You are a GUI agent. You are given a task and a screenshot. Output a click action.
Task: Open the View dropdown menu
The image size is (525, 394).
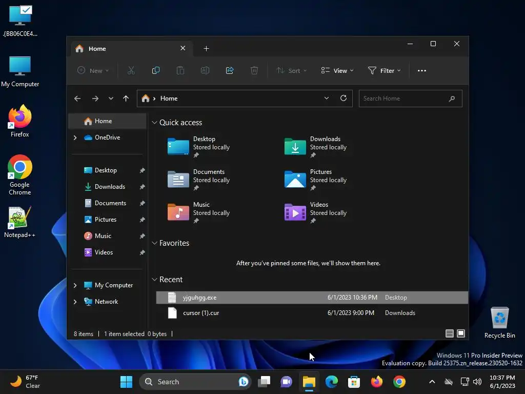[x=337, y=71]
